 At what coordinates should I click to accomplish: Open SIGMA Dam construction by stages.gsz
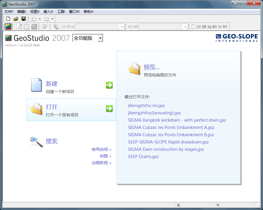166,149
